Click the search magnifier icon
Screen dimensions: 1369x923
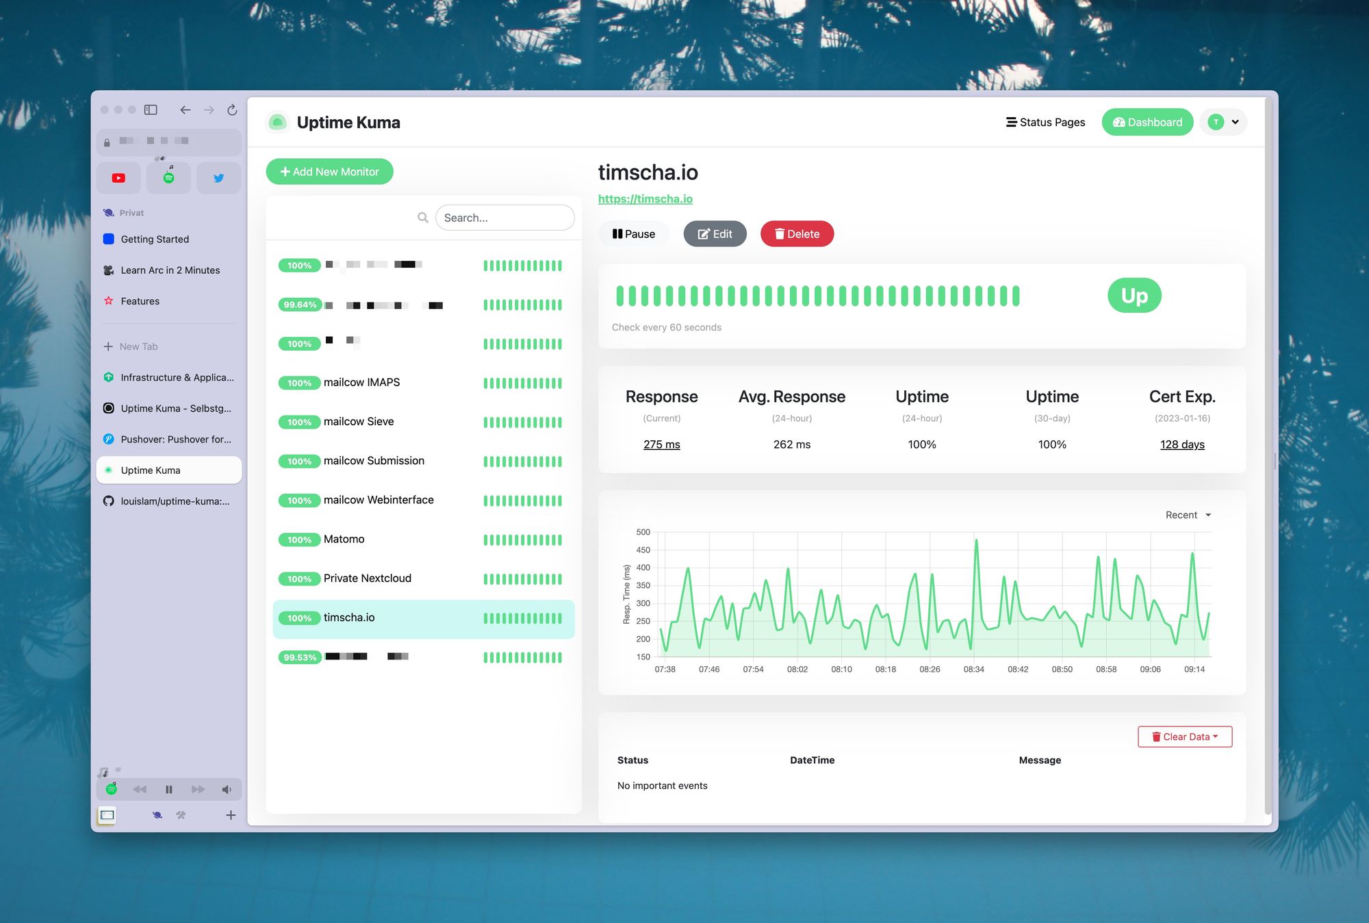pos(423,218)
